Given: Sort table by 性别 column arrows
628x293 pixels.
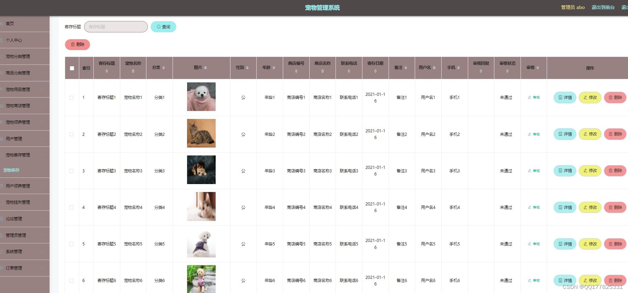Looking at the screenshot, I should (x=247, y=68).
